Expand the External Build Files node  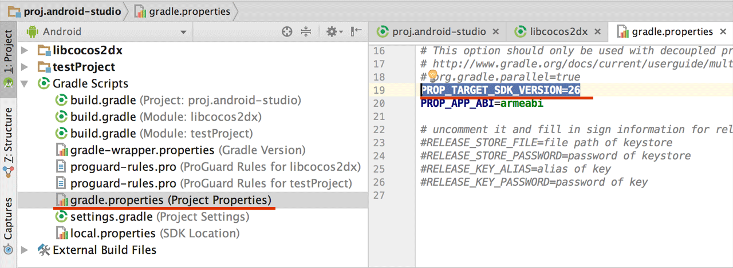coord(25,250)
